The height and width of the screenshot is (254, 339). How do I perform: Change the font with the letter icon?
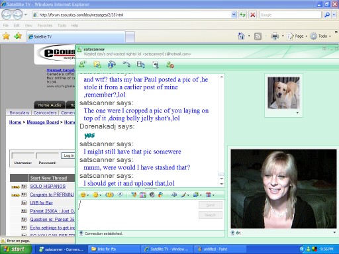point(174,194)
